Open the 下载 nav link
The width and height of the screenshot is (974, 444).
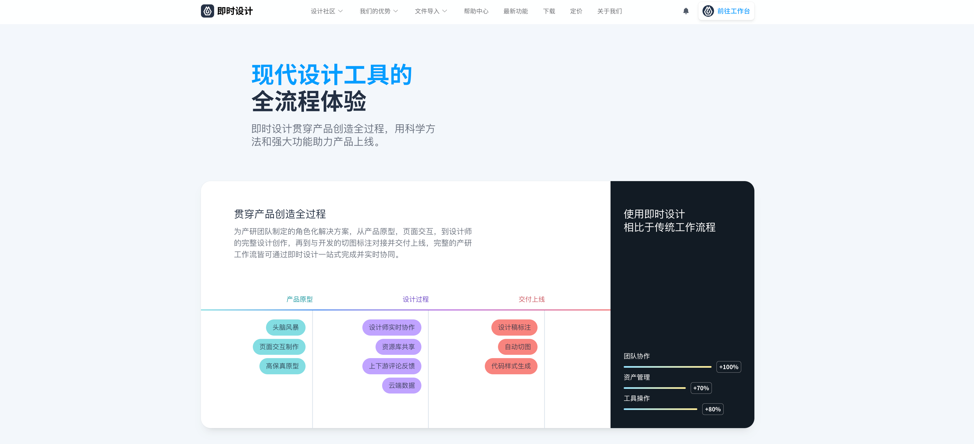pyautogui.click(x=549, y=11)
